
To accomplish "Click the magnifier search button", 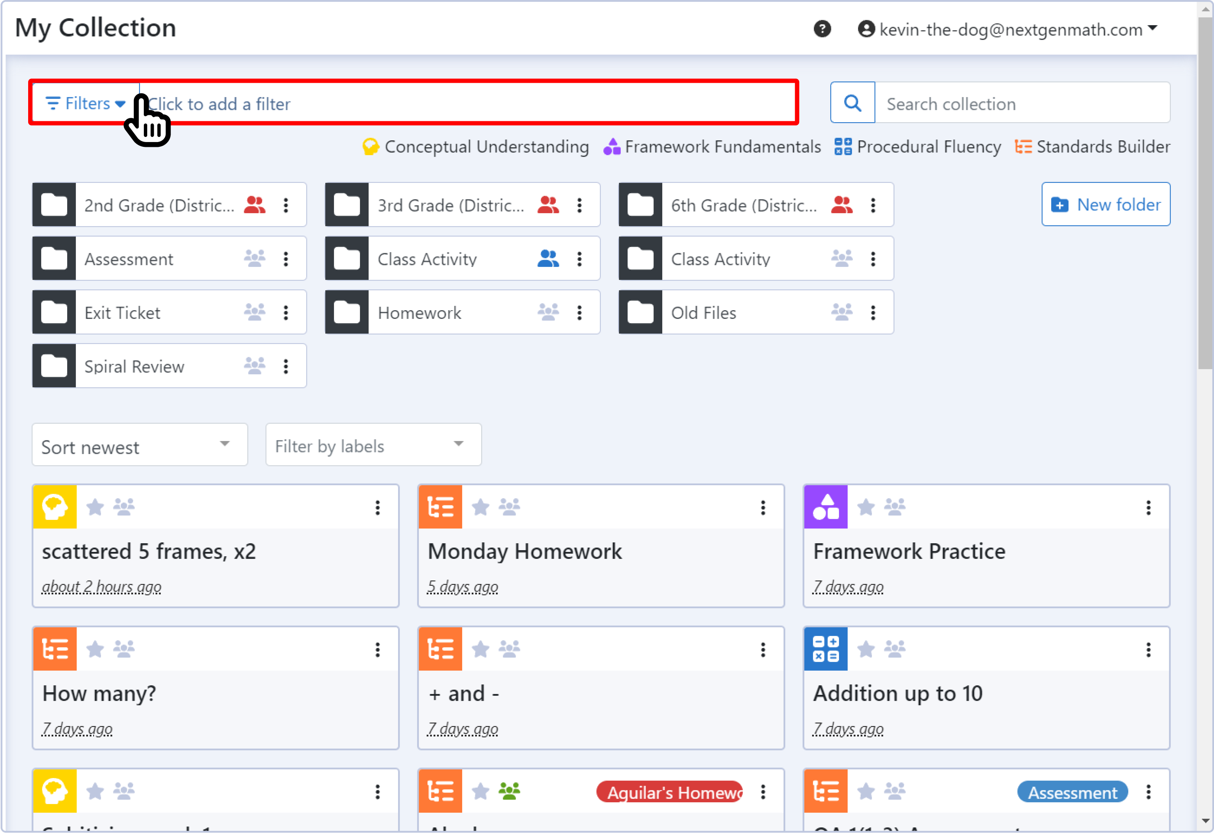I will point(852,102).
